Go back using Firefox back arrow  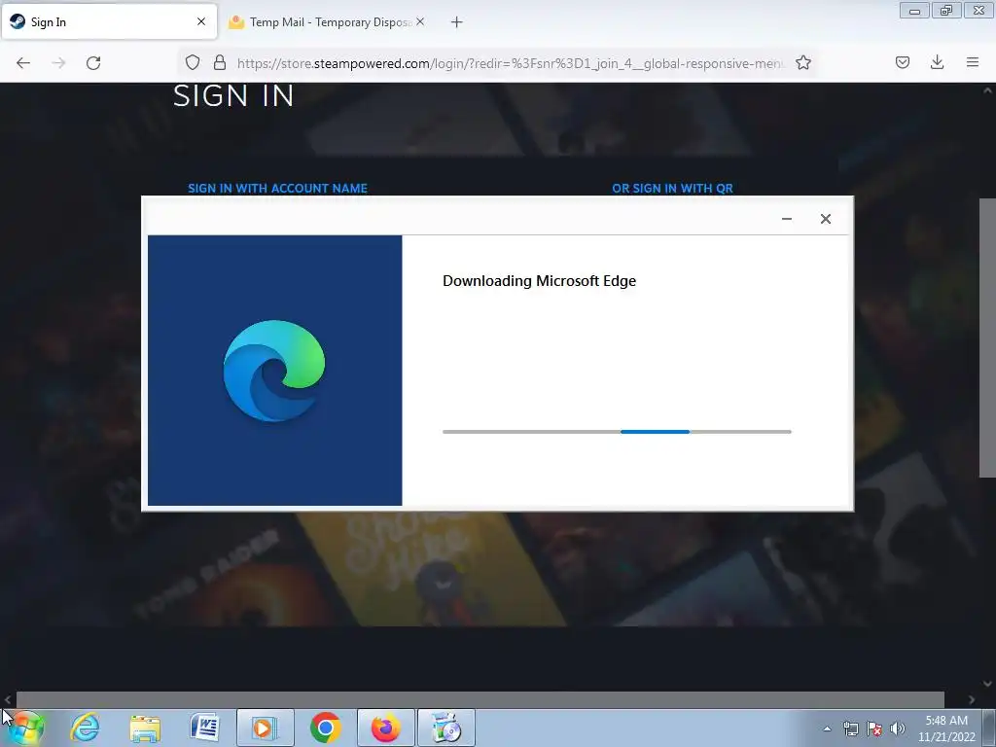(x=23, y=63)
